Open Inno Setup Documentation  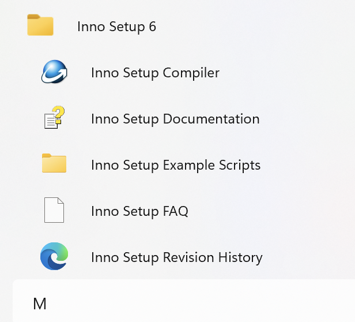click(x=175, y=119)
